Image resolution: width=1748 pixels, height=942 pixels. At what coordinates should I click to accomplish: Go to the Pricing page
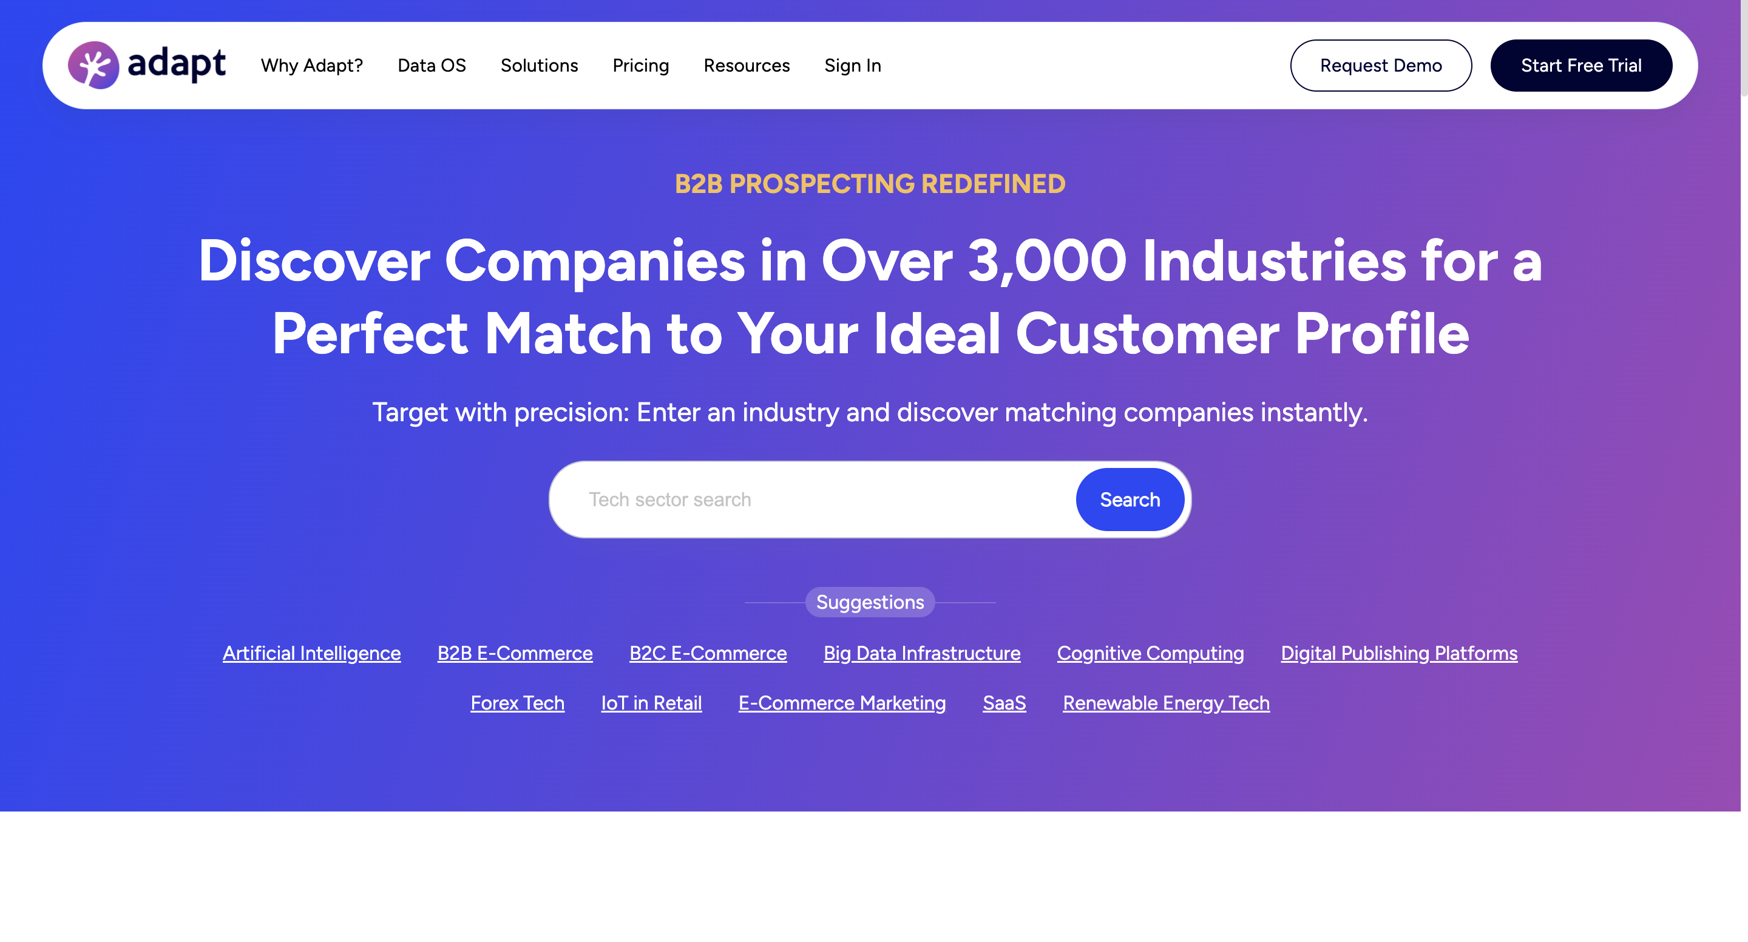[x=640, y=66]
